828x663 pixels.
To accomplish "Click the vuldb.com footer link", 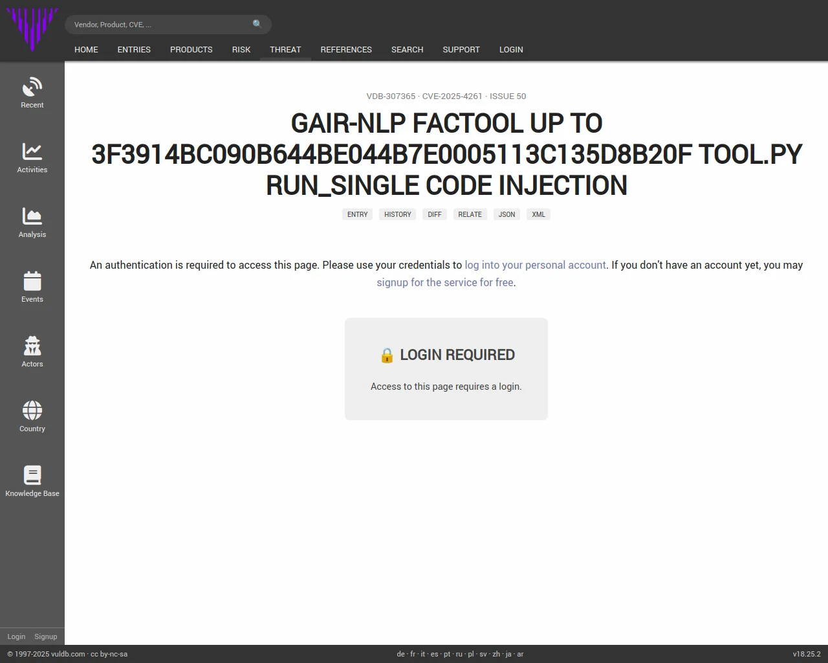I will (68, 654).
